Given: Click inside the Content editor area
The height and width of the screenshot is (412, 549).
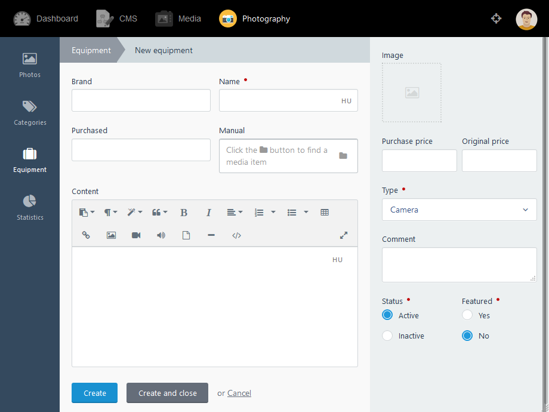Looking at the screenshot, I should tap(215, 306).
